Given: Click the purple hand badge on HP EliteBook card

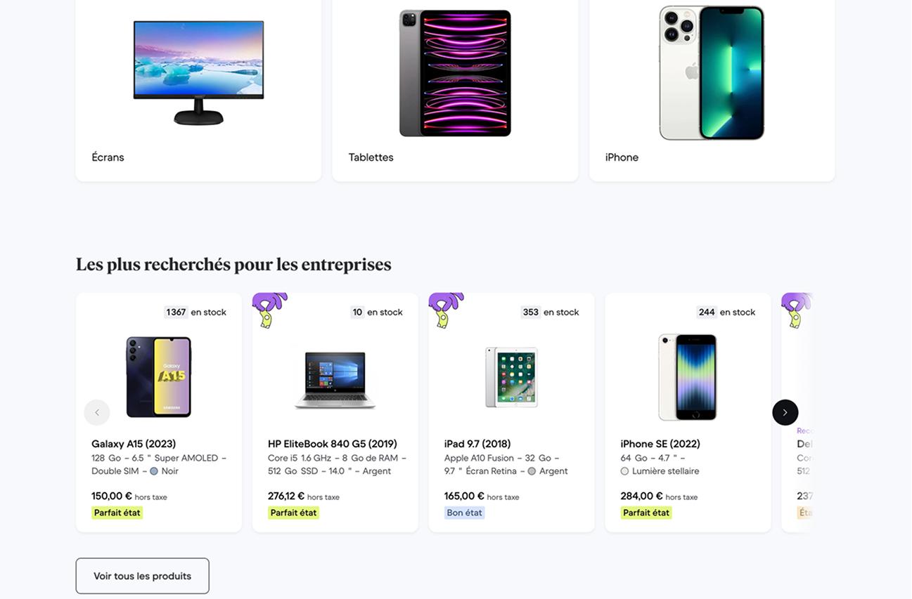Looking at the screenshot, I should tap(269, 310).
